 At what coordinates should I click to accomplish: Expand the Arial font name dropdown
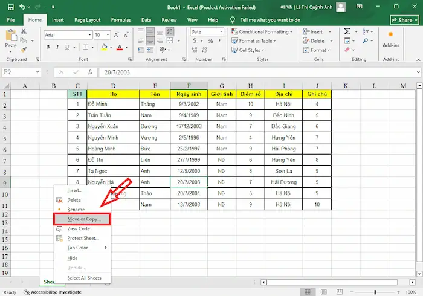click(89, 35)
